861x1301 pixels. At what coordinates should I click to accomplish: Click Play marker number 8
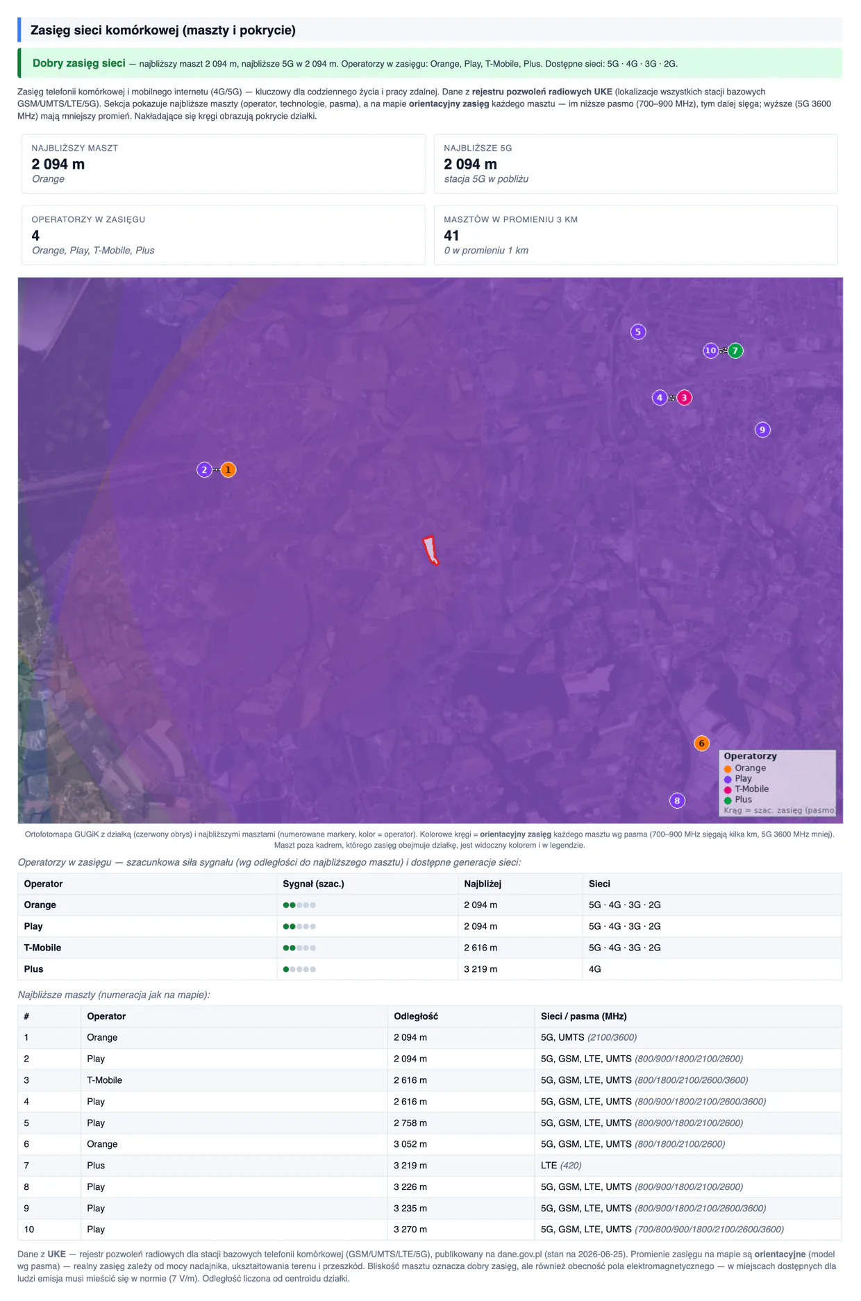pyautogui.click(x=677, y=800)
